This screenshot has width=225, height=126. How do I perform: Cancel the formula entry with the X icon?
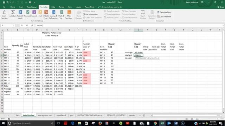[22, 26]
